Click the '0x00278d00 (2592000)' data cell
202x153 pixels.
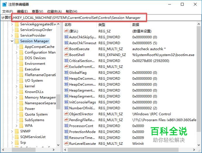click(151, 61)
